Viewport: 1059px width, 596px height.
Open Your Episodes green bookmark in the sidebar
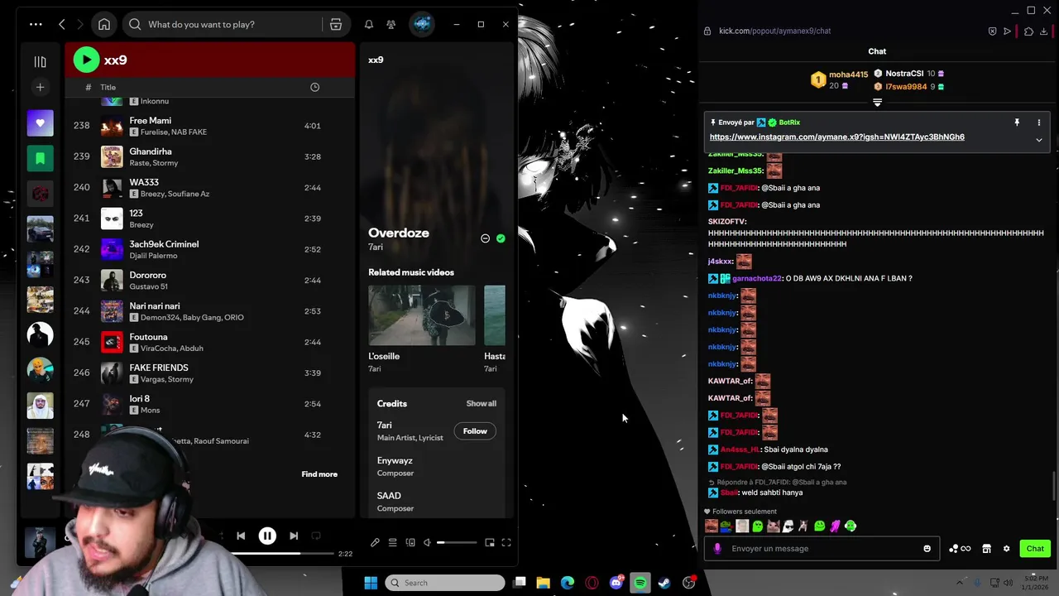click(40, 158)
